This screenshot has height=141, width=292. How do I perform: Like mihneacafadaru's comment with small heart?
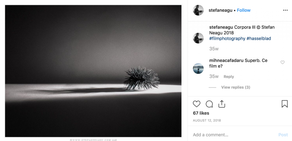282,63
